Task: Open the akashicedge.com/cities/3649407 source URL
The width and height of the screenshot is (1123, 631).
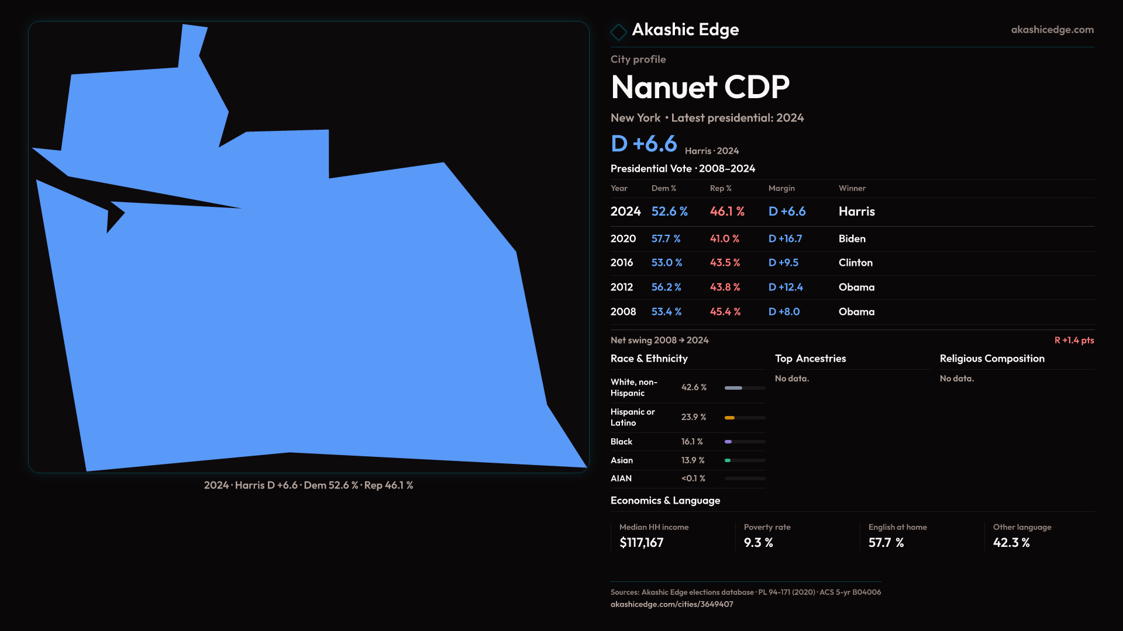Action: point(671,604)
